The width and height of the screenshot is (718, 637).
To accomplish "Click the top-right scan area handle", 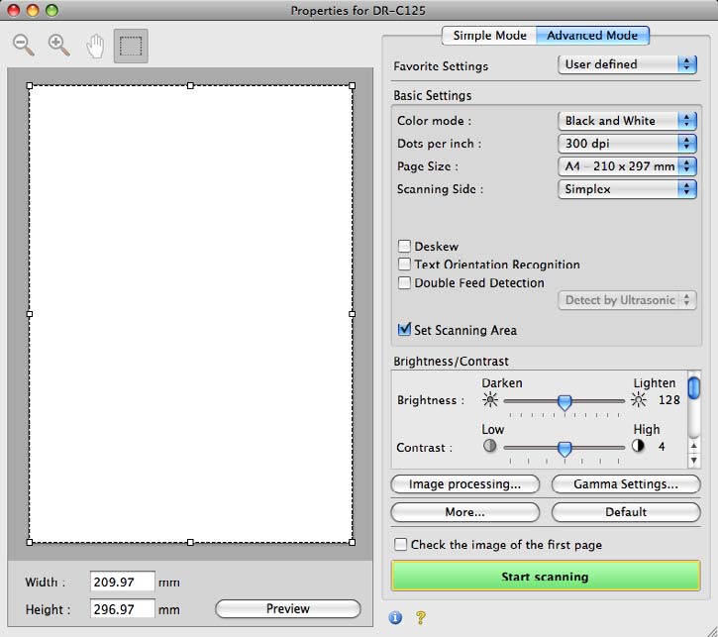I will pos(353,85).
